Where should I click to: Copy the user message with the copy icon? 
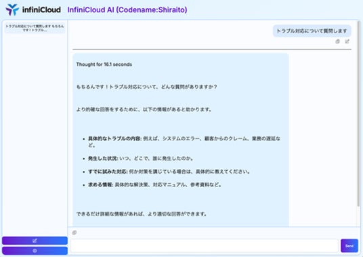pos(337,41)
